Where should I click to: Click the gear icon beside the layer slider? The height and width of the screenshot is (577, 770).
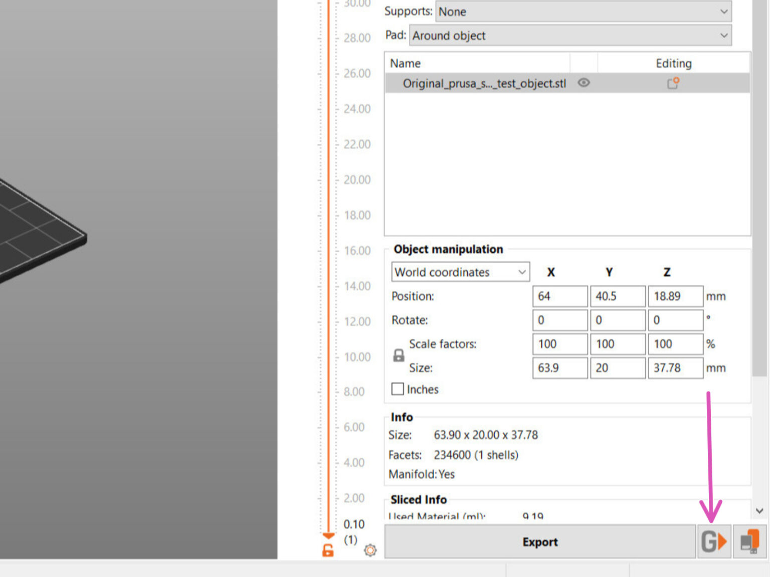[370, 550]
